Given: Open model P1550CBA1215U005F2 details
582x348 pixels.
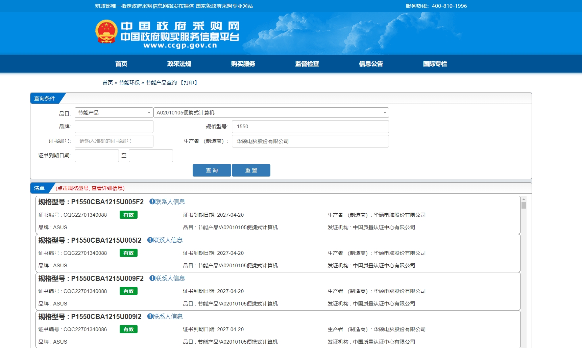Looking at the screenshot, I should (107, 202).
